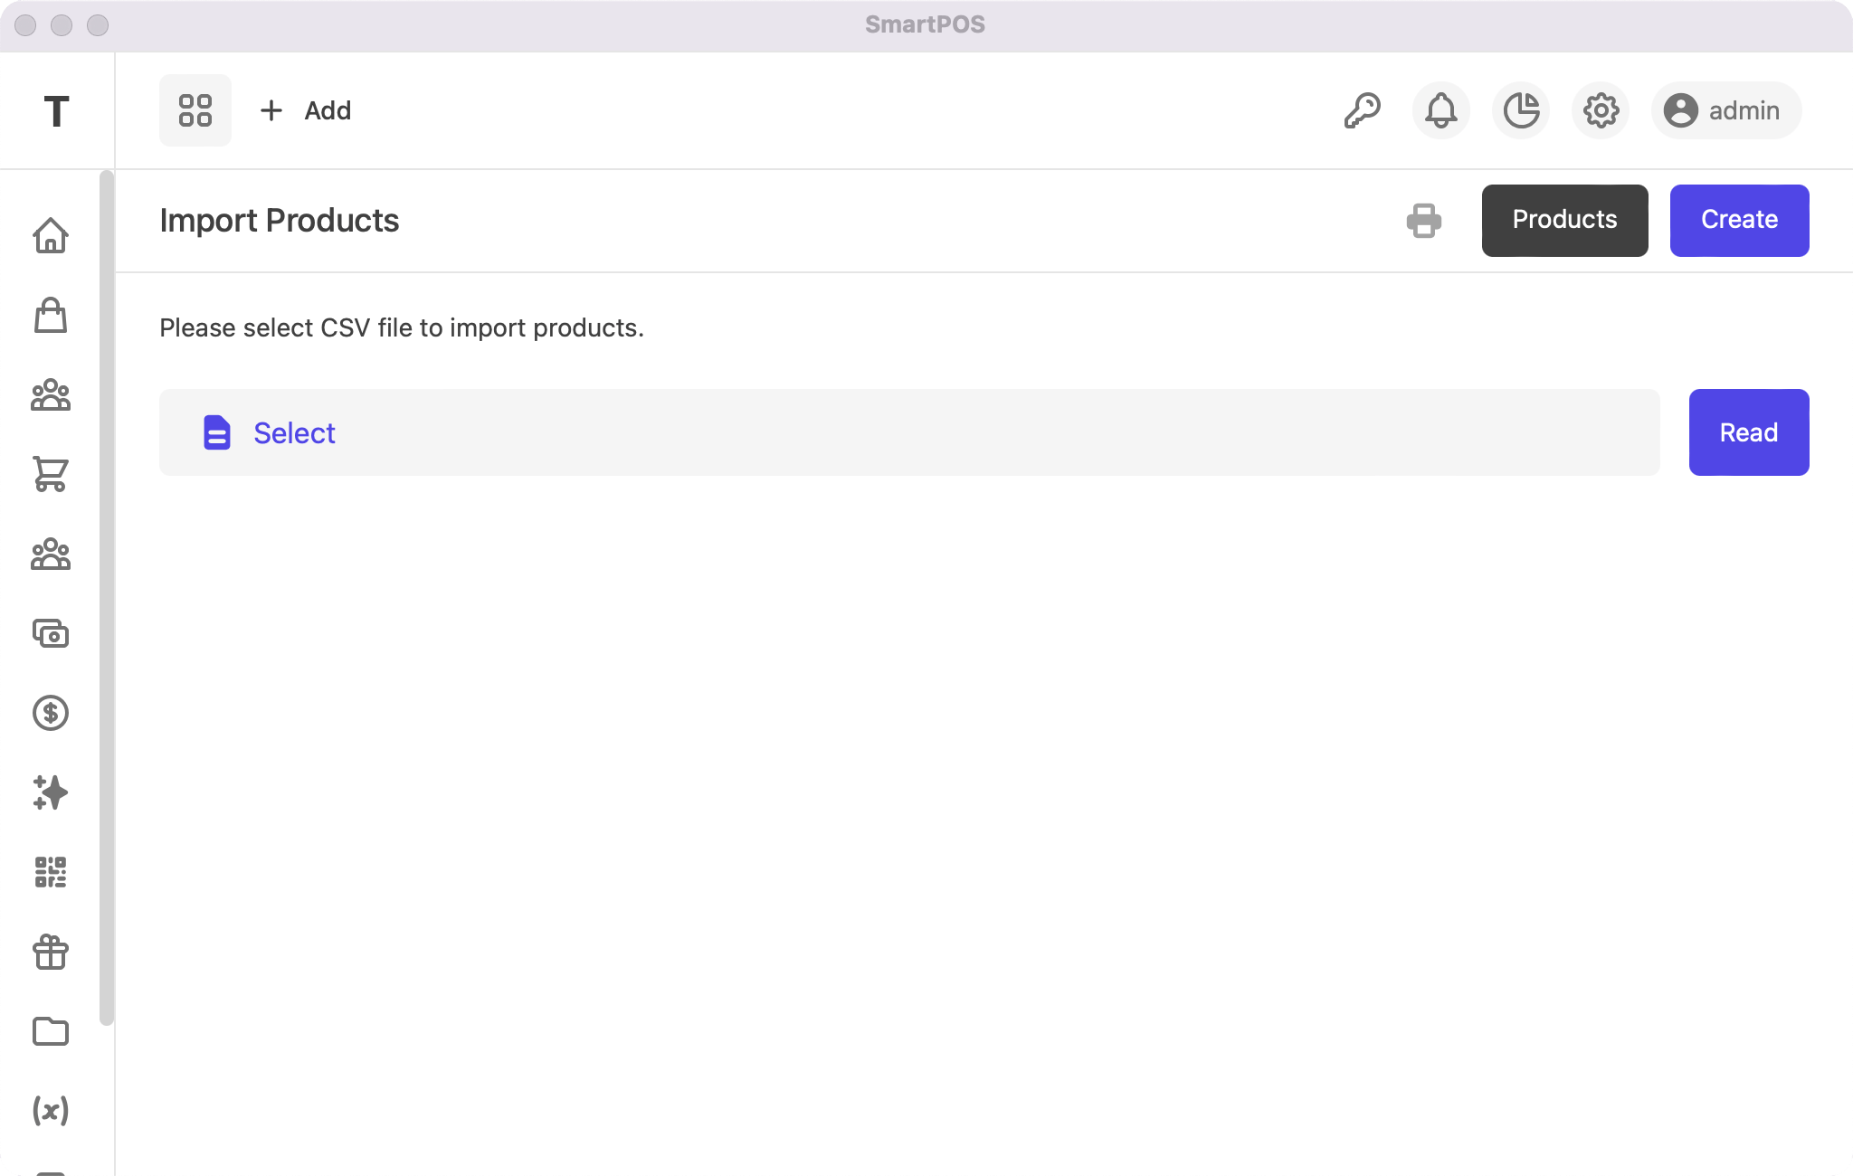Open the gift rewards section in sidebar

click(52, 953)
